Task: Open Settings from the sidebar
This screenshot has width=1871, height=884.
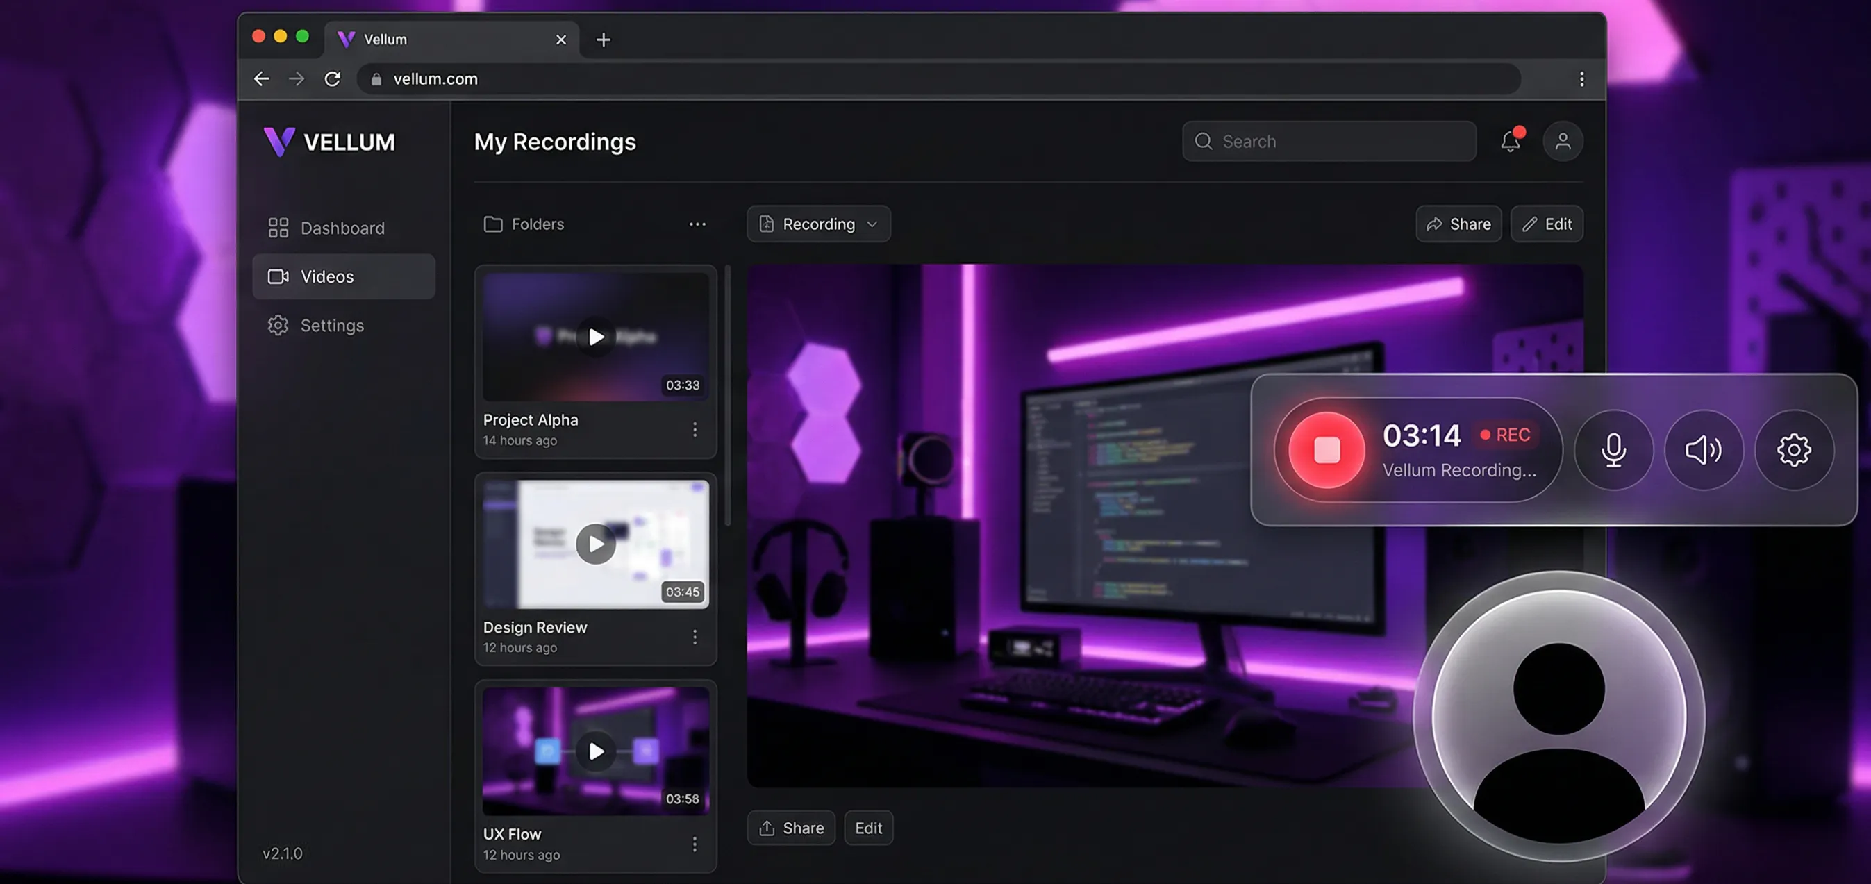Action: click(343, 326)
